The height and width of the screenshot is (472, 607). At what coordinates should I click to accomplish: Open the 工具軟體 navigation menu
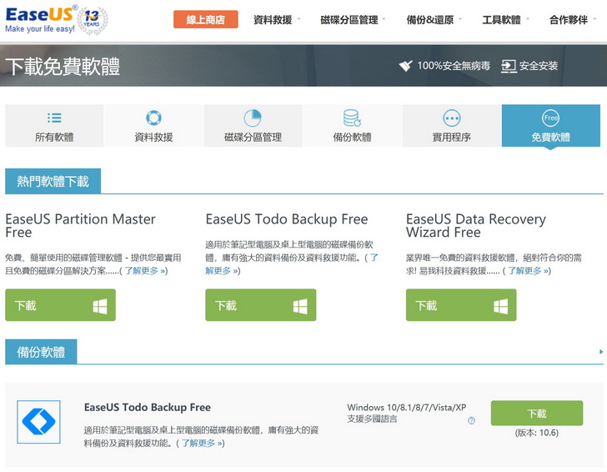point(501,20)
